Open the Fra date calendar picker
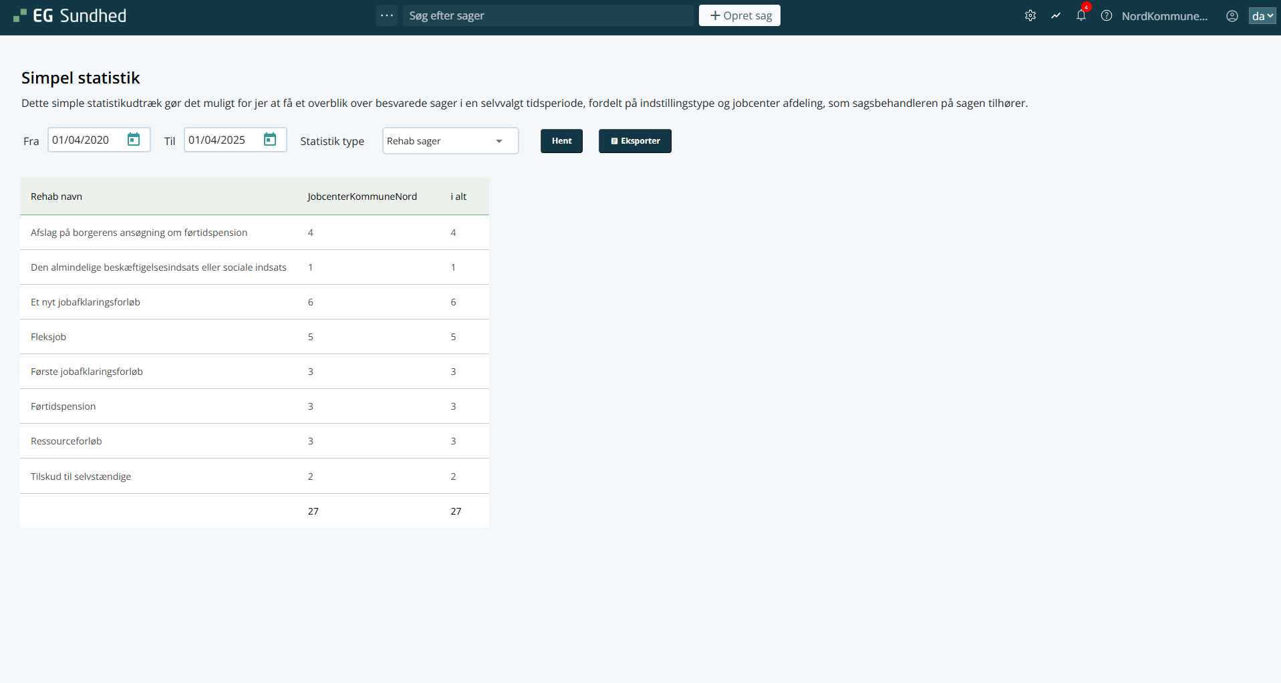 click(134, 140)
